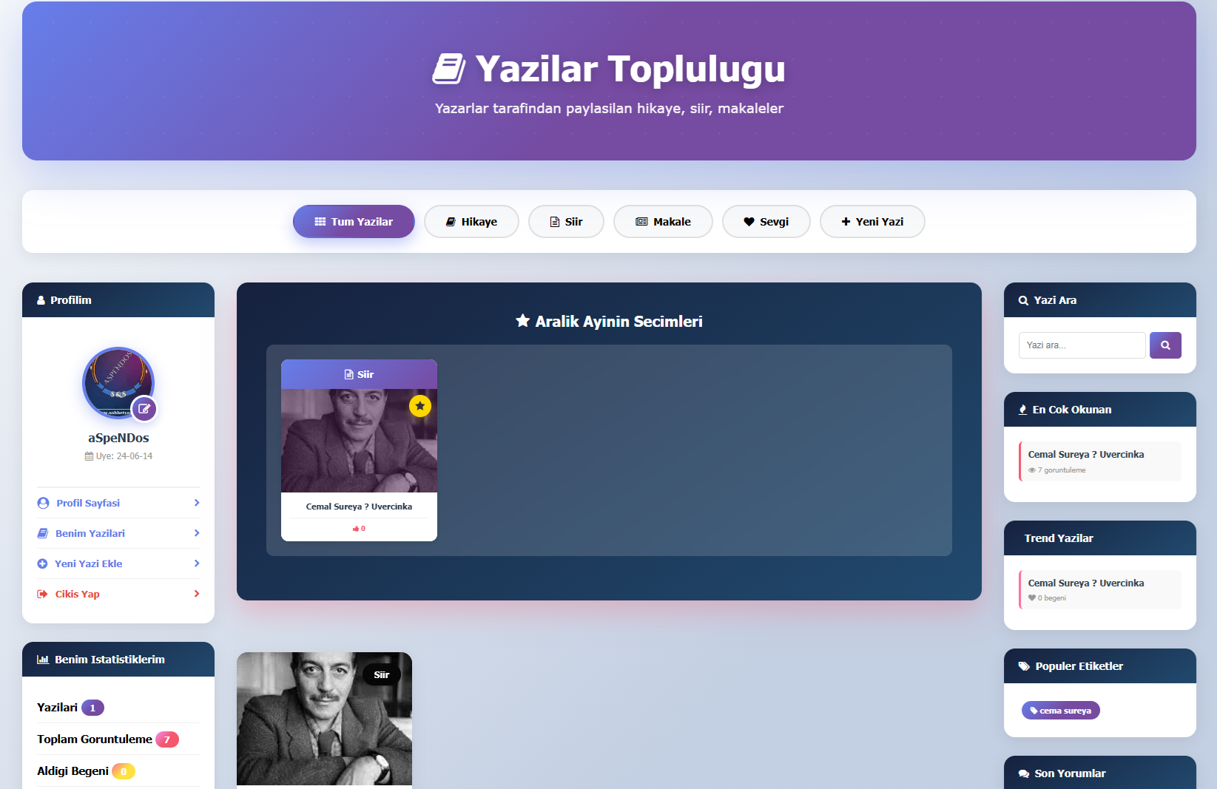Click the yellow star badge on featured card
The width and height of the screenshot is (1217, 789).
420,406
